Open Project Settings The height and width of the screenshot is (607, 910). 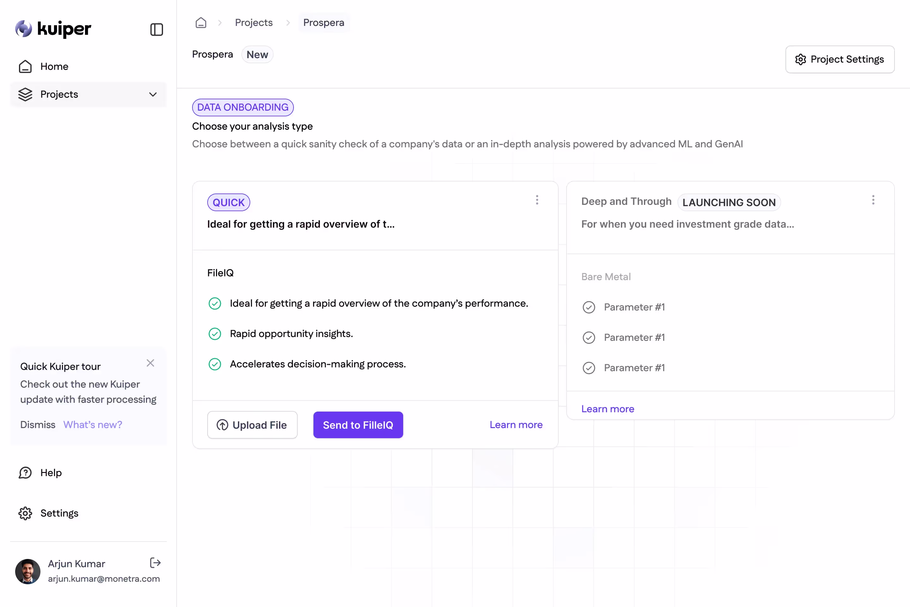coord(840,59)
